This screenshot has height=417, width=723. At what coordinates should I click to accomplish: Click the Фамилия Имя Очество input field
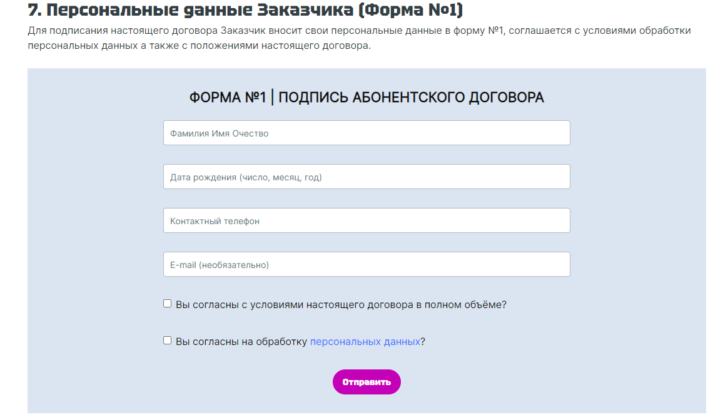click(x=367, y=133)
